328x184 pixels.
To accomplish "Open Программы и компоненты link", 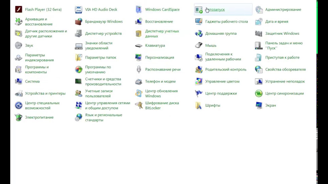I will click(x=37, y=70).
